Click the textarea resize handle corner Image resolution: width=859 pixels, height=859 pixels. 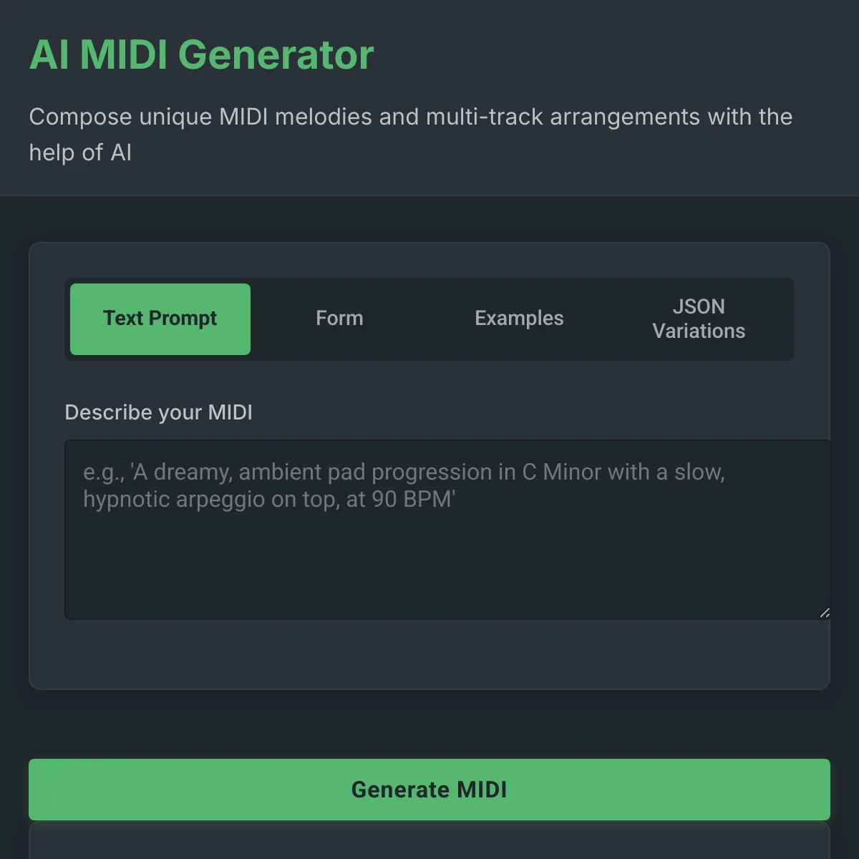pos(825,613)
